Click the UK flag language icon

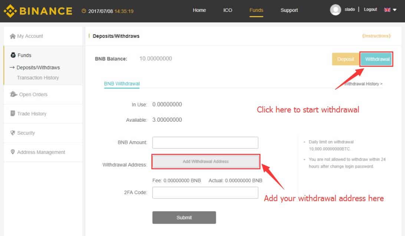pos(387,10)
